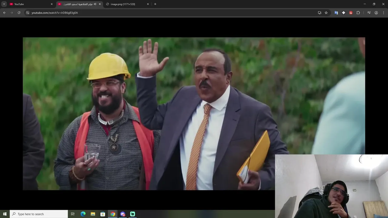Open the Google Translate extension icon

point(336,13)
